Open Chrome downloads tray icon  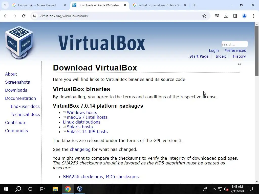click(226, 16)
